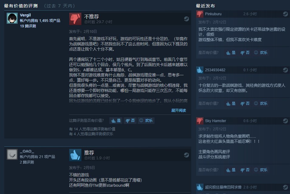Mark Vergil's review as not helpful with 否
This screenshot has height=194, width=290.
coord(130,121)
